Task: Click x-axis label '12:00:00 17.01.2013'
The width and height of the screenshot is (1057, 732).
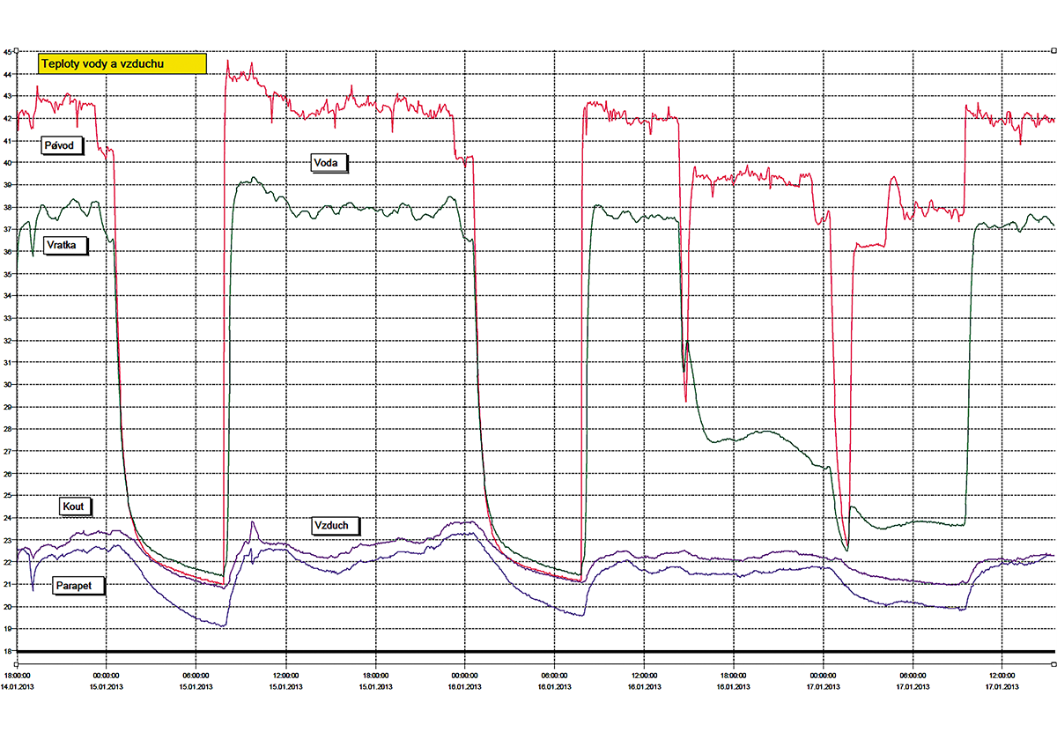Action: [1002, 679]
